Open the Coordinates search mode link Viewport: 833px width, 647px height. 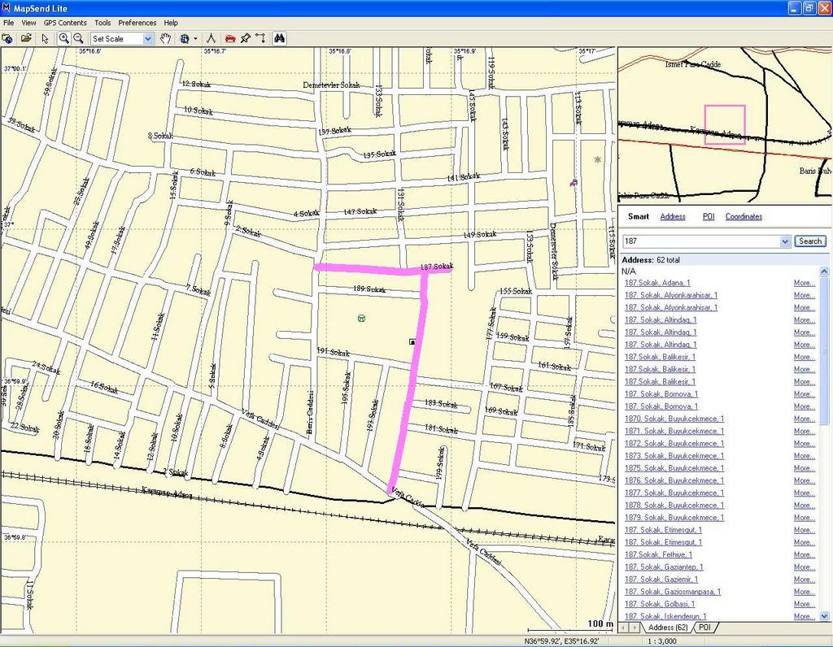pyautogui.click(x=744, y=216)
